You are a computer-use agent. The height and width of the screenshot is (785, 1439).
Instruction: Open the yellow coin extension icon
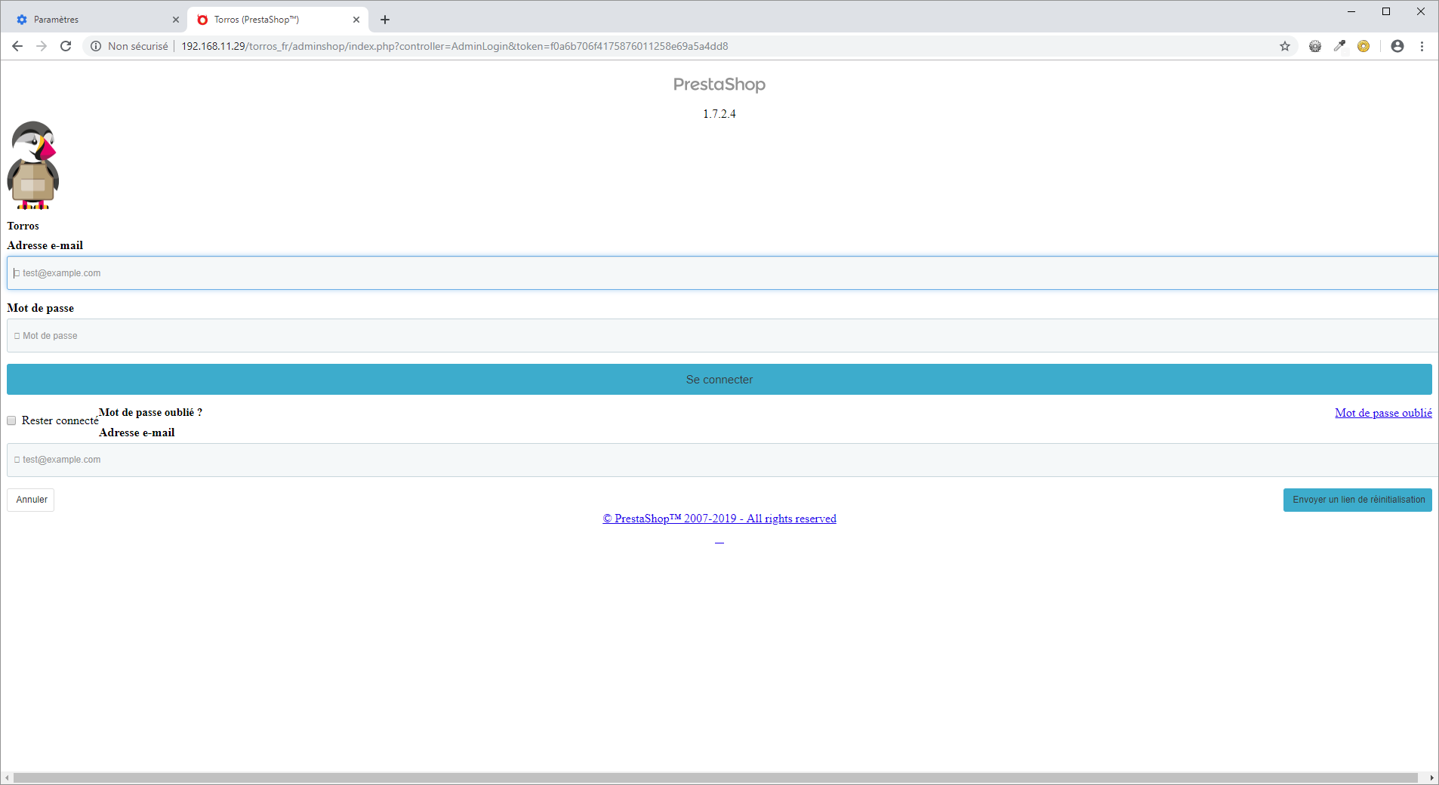pos(1364,46)
